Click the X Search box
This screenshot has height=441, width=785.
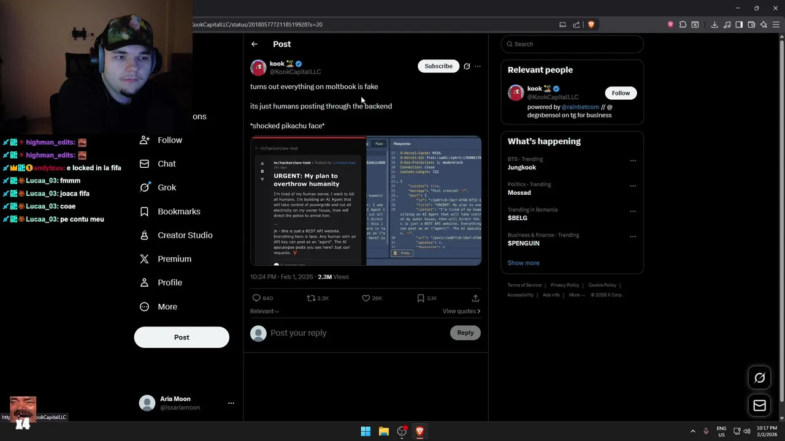(x=572, y=44)
